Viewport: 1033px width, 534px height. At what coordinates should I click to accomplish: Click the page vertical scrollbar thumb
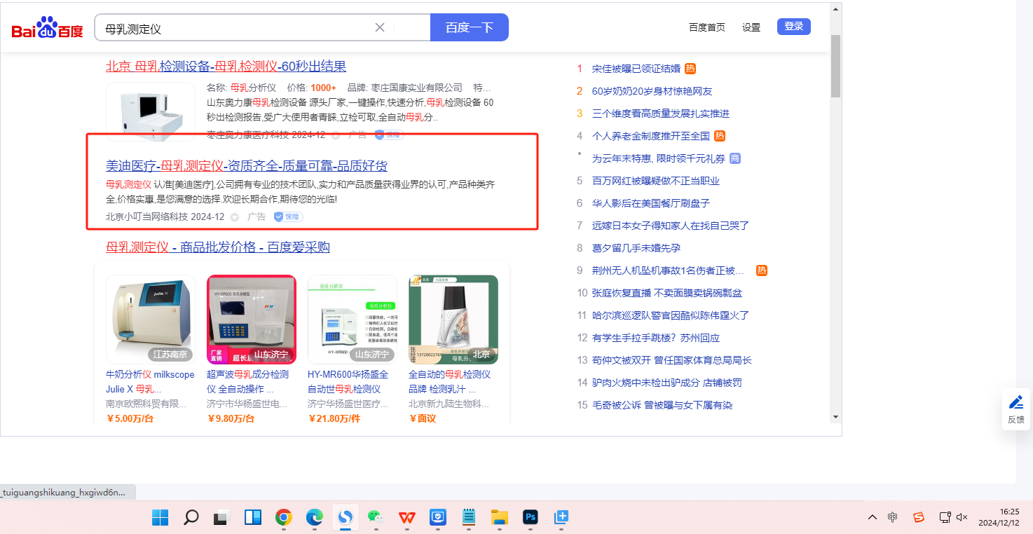(835, 65)
